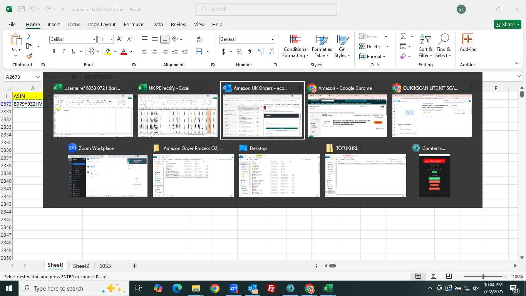Select Amazon UK Orders Outlook window thumbnail
This screenshot has height=296, width=526.
[x=263, y=110]
